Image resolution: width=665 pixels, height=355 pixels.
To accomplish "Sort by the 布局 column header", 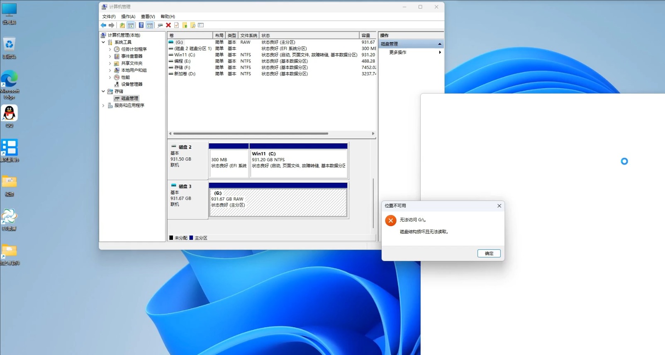I will click(219, 35).
